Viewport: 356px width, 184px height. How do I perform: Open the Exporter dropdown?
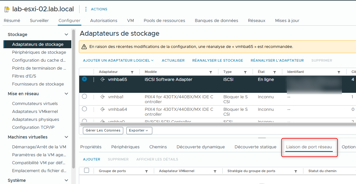coord(139,130)
